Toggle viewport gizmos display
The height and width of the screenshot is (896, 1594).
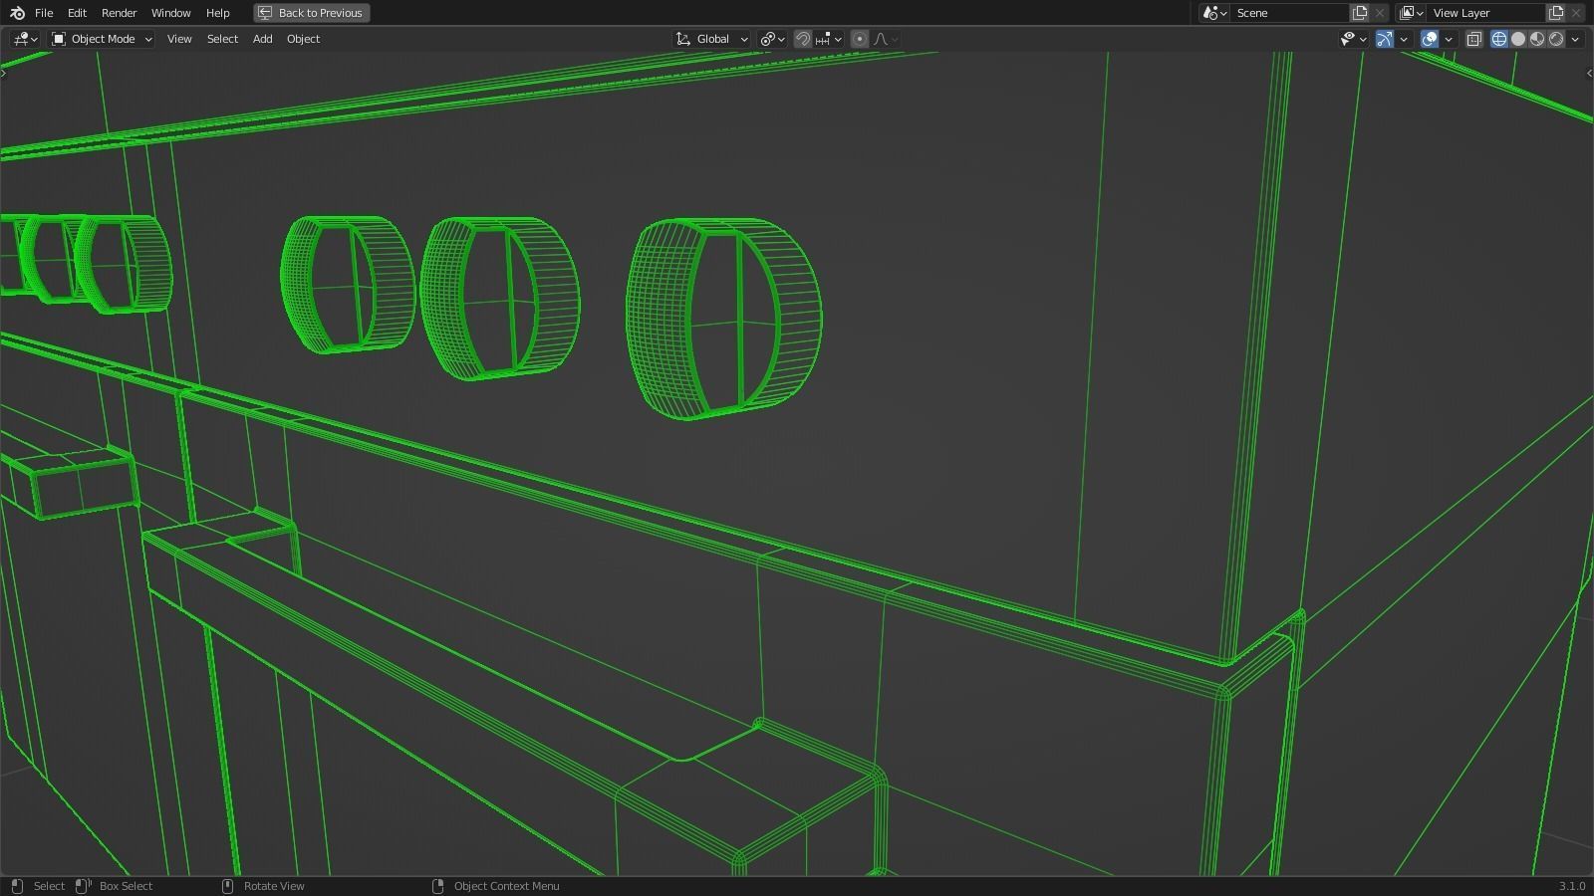(x=1385, y=39)
